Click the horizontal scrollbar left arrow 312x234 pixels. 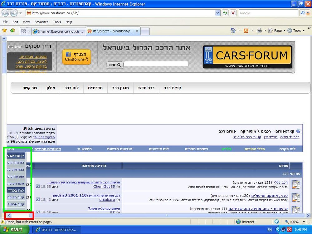pos(9,215)
